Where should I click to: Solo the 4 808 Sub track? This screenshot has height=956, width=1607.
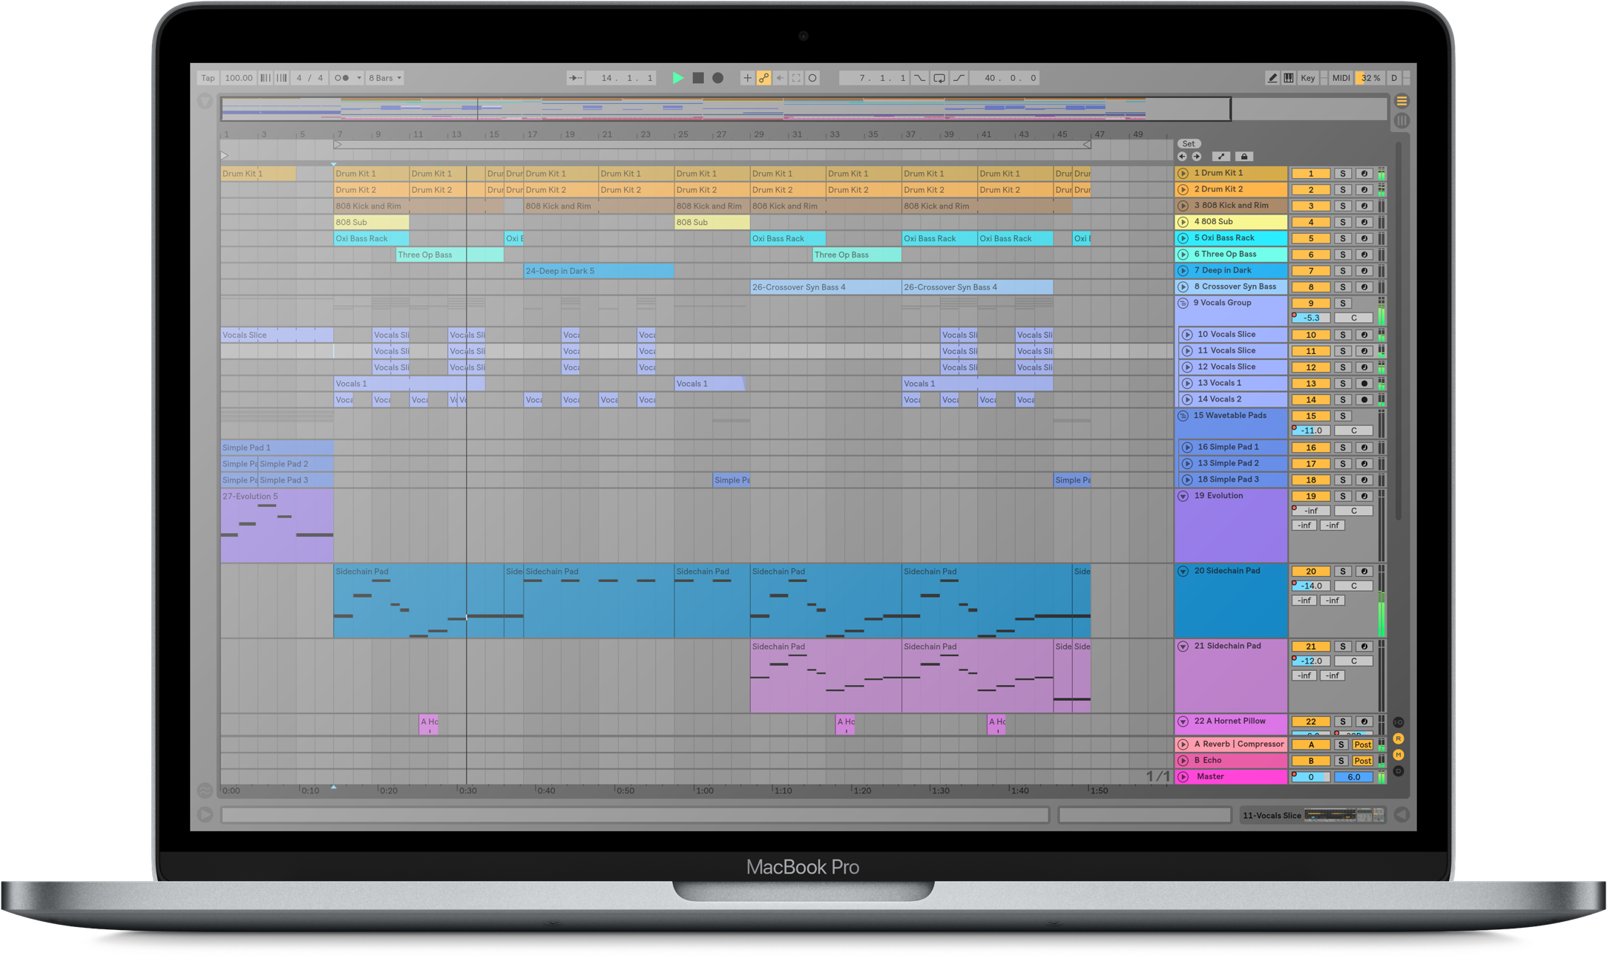point(1342,222)
